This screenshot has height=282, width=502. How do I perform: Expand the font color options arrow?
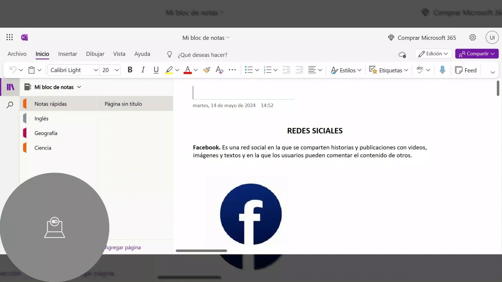[x=195, y=70]
